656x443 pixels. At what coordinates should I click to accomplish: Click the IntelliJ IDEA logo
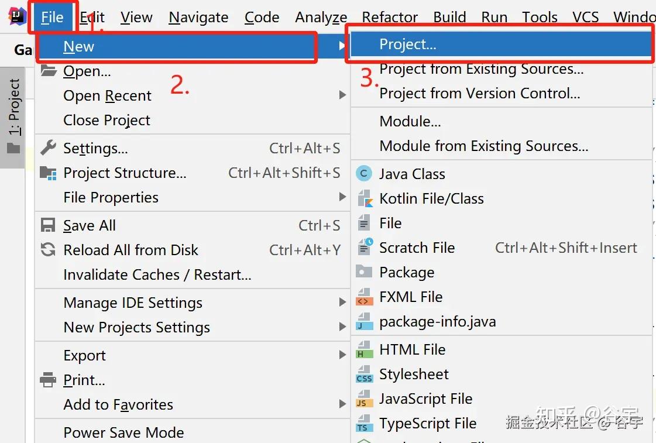click(x=17, y=16)
